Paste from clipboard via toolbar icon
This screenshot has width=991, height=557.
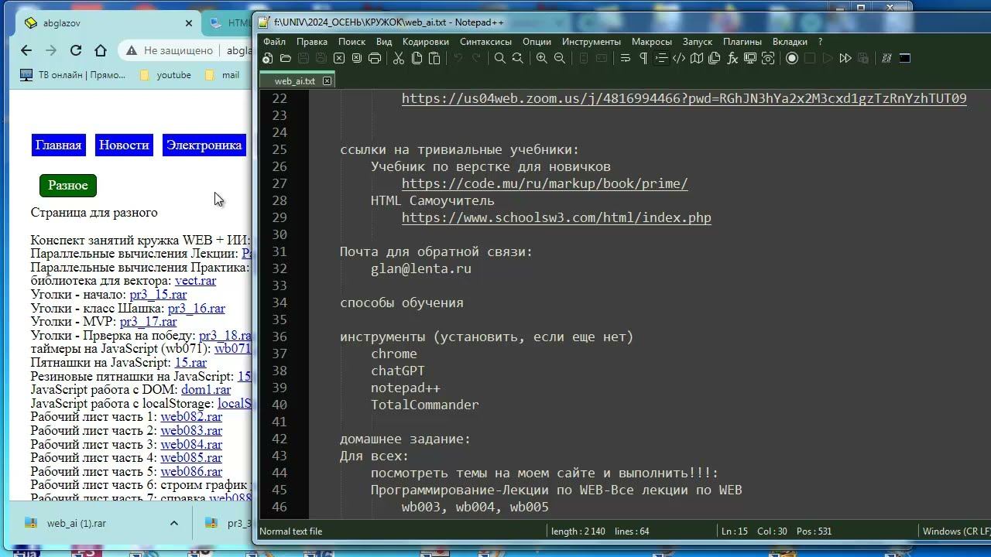point(434,58)
